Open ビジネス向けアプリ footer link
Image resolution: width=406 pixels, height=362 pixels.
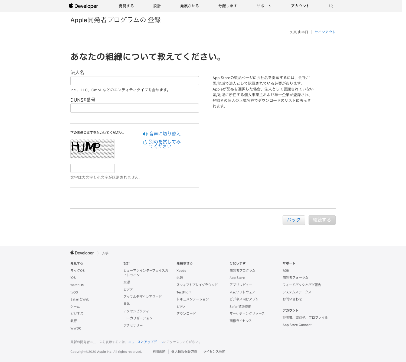click(244, 299)
